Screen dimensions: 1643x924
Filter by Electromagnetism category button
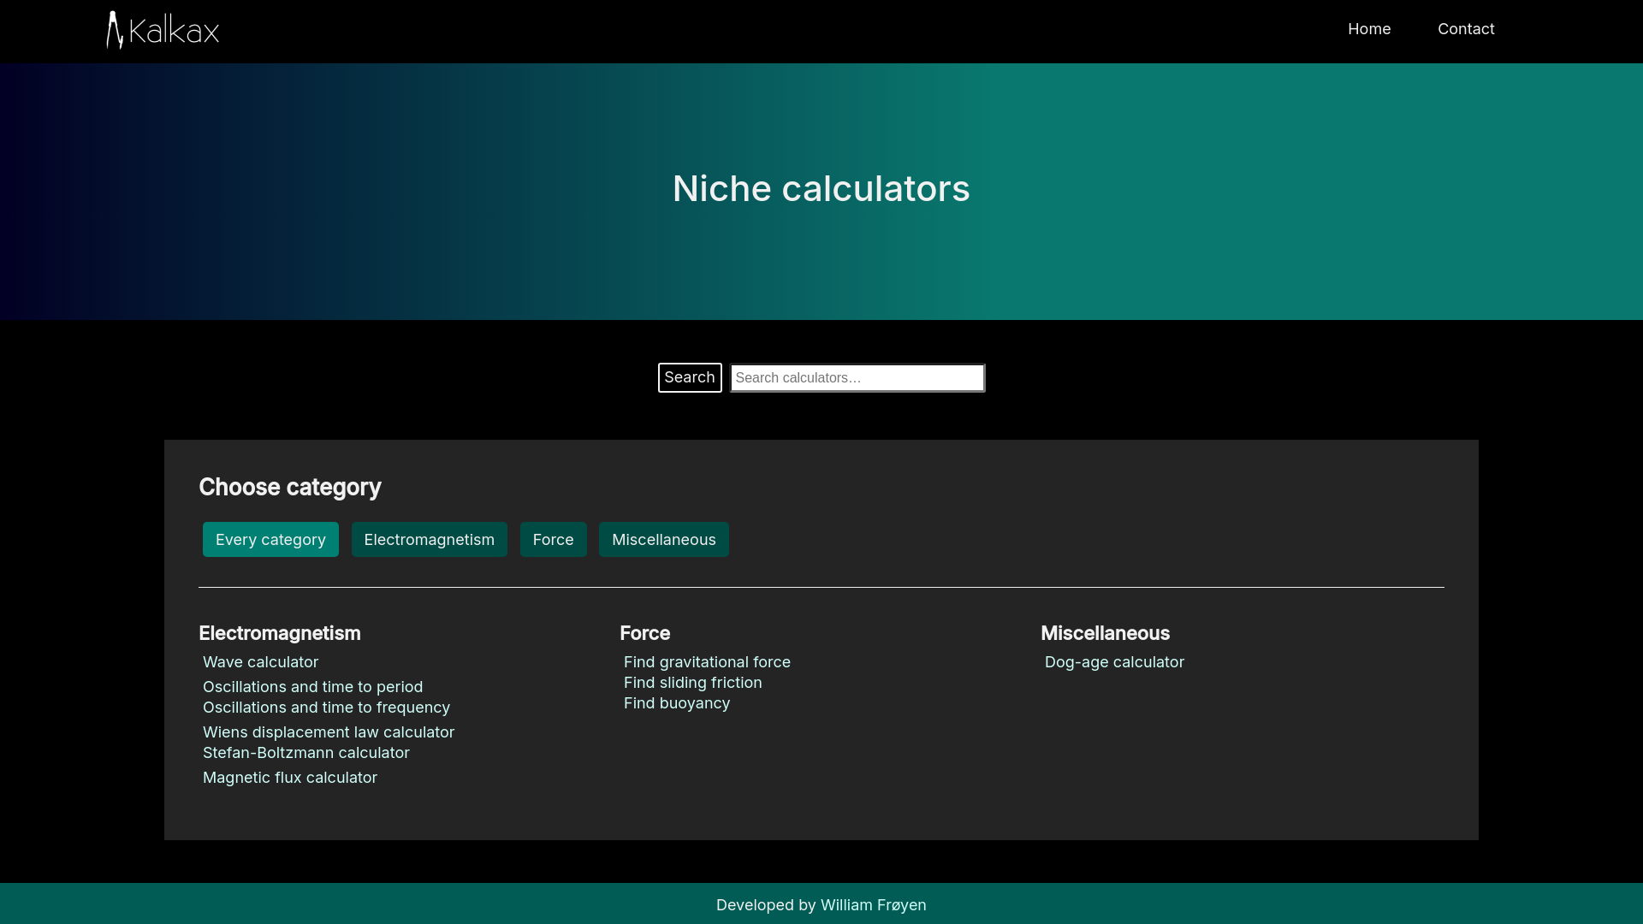coord(430,540)
